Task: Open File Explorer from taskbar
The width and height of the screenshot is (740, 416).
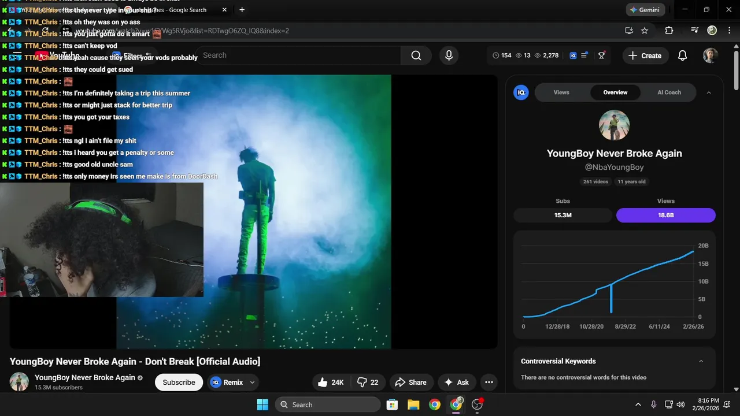Action: pyautogui.click(x=413, y=404)
